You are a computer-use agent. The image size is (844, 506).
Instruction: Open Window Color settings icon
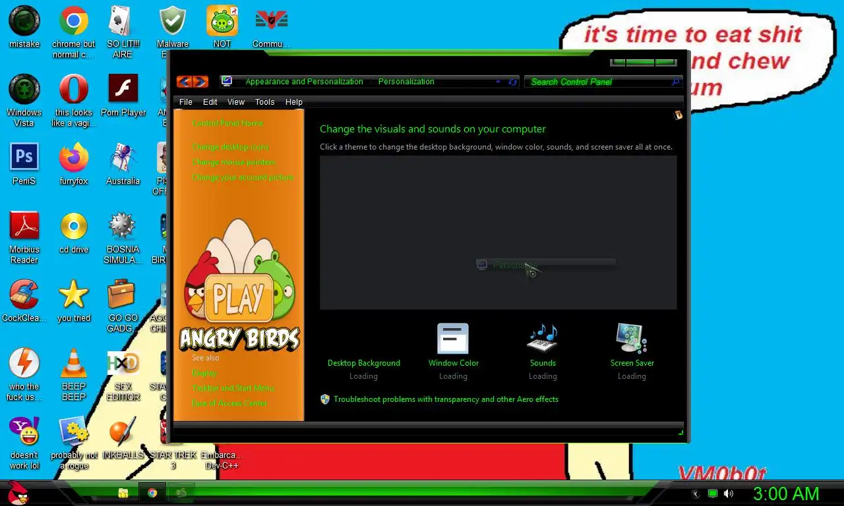453,339
